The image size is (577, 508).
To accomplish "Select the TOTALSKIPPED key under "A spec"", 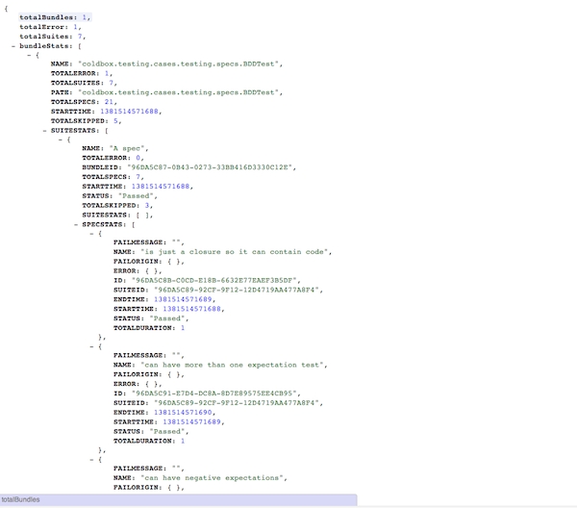I will 111,204.
